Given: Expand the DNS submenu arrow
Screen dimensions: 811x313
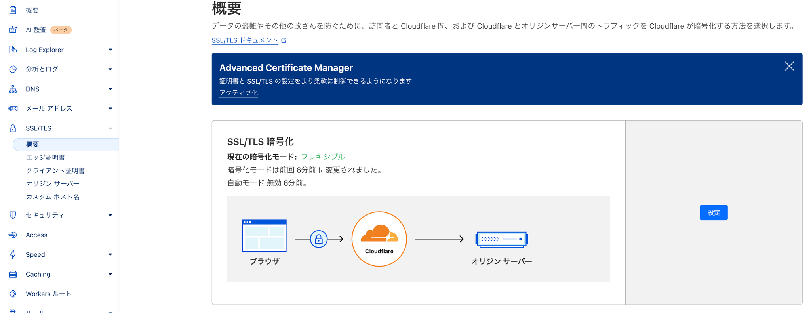Looking at the screenshot, I should tap(110, 89).
